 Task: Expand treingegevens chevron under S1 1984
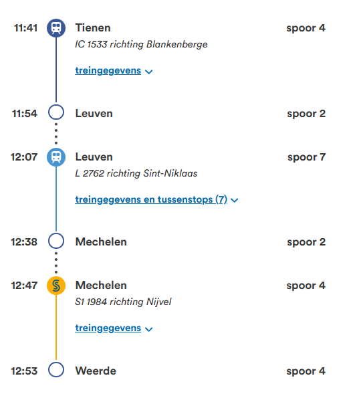click(x=149, y=329)
